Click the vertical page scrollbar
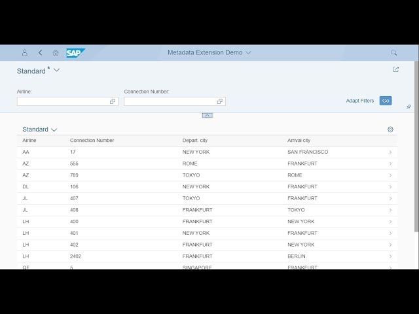This screenshot has width=419, height=314. pos(416,147)
